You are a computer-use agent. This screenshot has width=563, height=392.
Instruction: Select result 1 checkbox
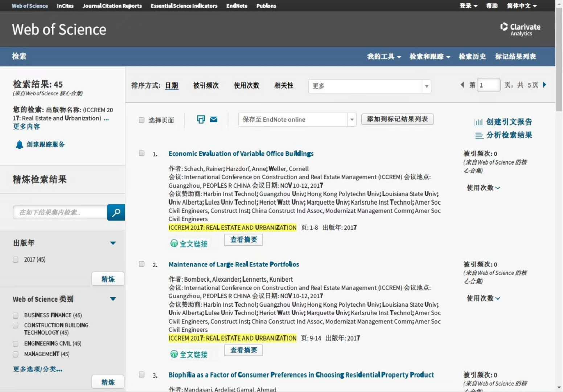pos(142,154)
